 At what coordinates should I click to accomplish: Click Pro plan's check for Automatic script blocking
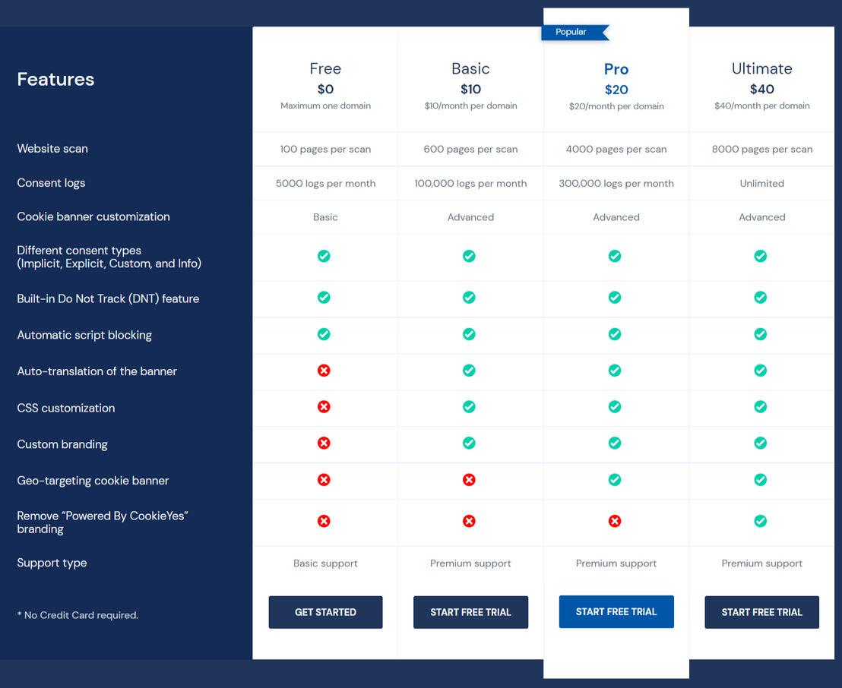[x=615, y=334]
